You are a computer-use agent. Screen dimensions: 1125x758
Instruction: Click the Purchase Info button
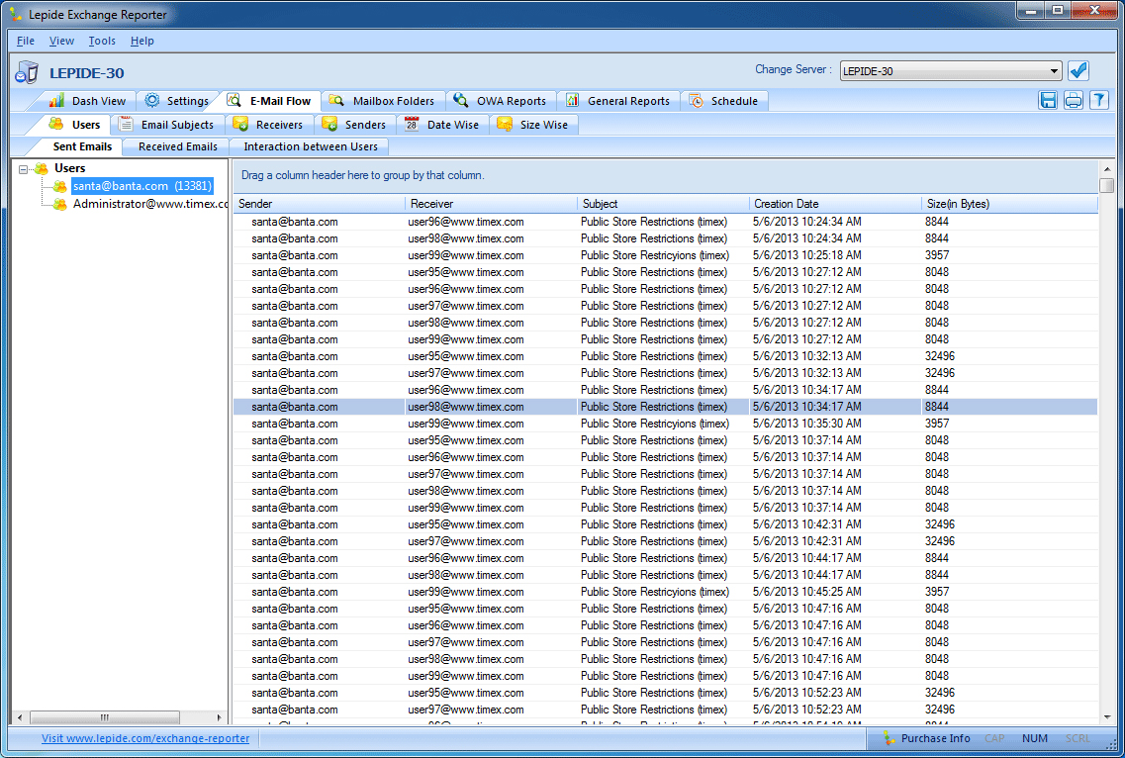[926, 738]
